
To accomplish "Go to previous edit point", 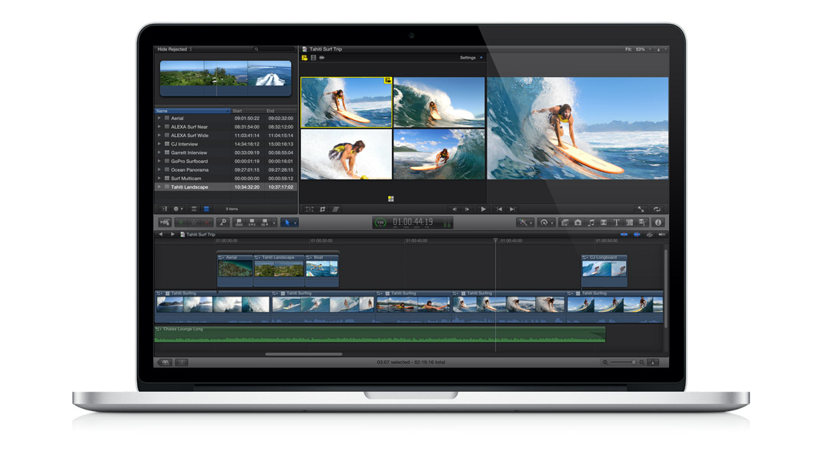I will click(x=500, y=209).
